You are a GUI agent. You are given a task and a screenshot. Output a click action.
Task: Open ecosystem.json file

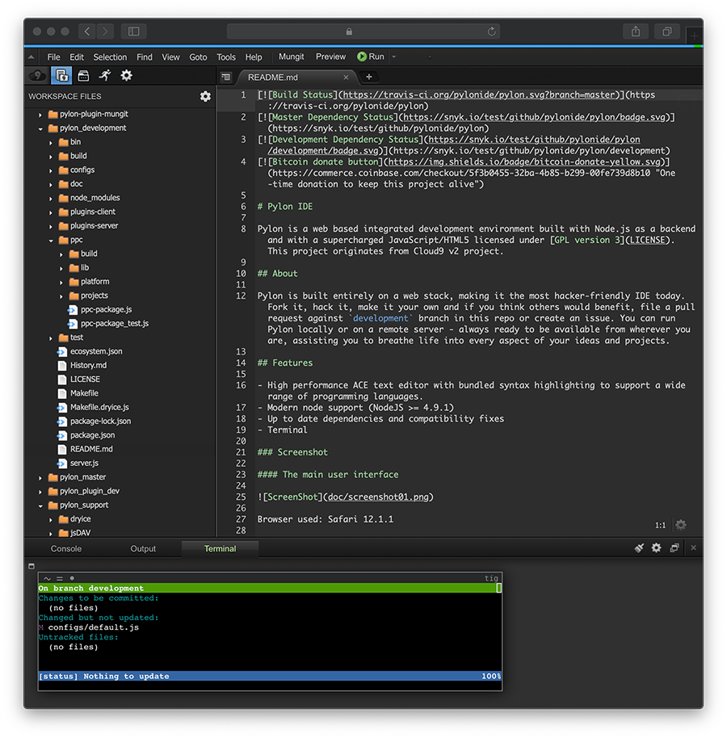tap(96, 351)
